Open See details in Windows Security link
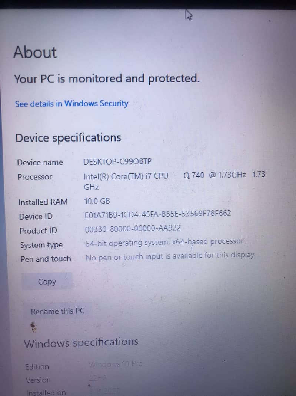 click(71, 104)
